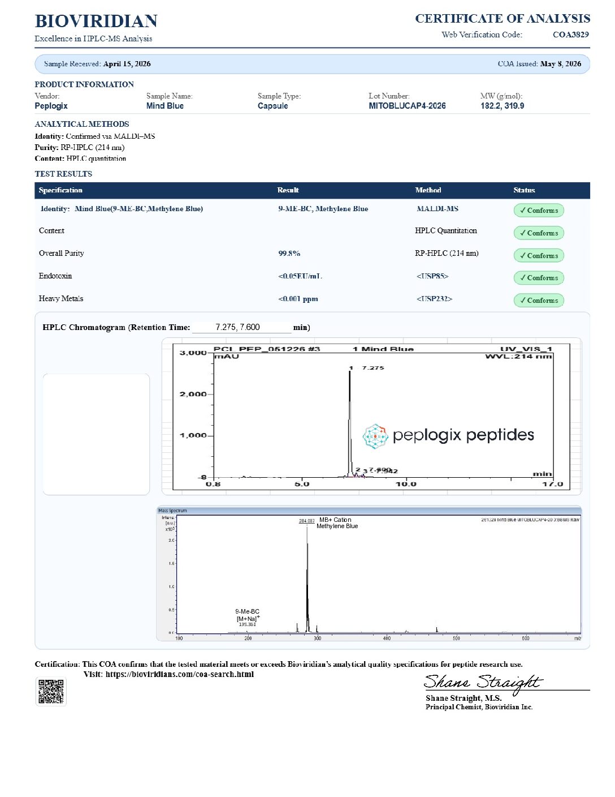615x797 pixels.
Task: Click the Endotoxin row Conforms badge
Action: coord(539,278)
